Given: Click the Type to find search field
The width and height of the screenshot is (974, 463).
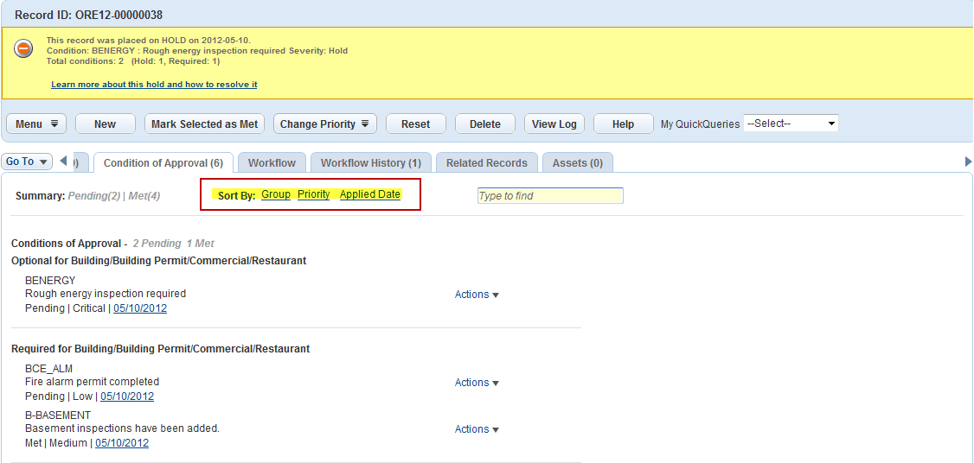Looking at the screenshot, I should (549, 196).
